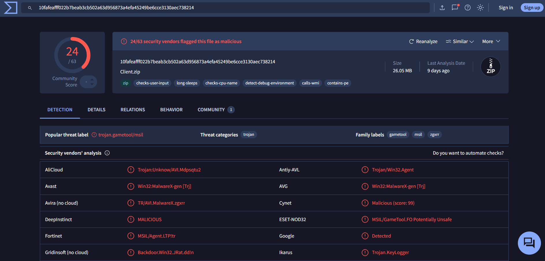This screenshot has height=261, width=545.
Task: Click the info icon beside Security vendors' analysis
Action: tap(107, 153)
